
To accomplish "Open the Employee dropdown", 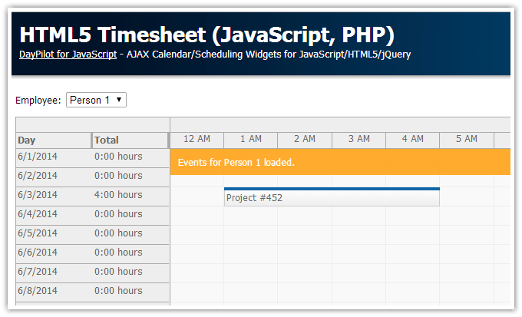I will 96,100.
